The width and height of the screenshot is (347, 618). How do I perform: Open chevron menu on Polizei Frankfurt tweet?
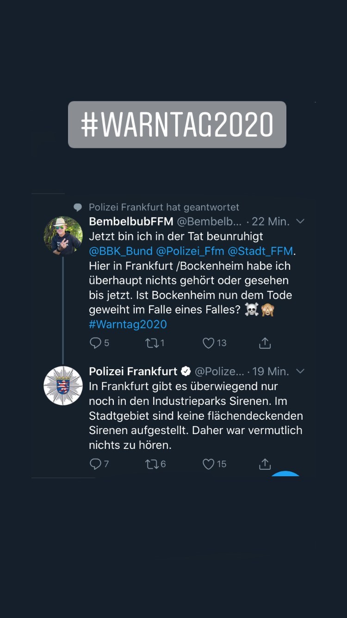point(300,371)
